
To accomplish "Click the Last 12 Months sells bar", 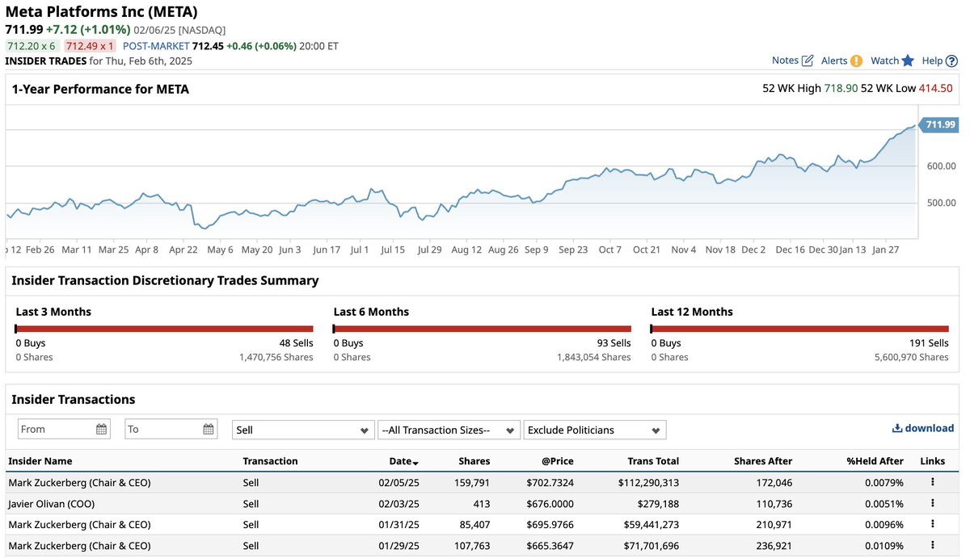I will point(799,329).
